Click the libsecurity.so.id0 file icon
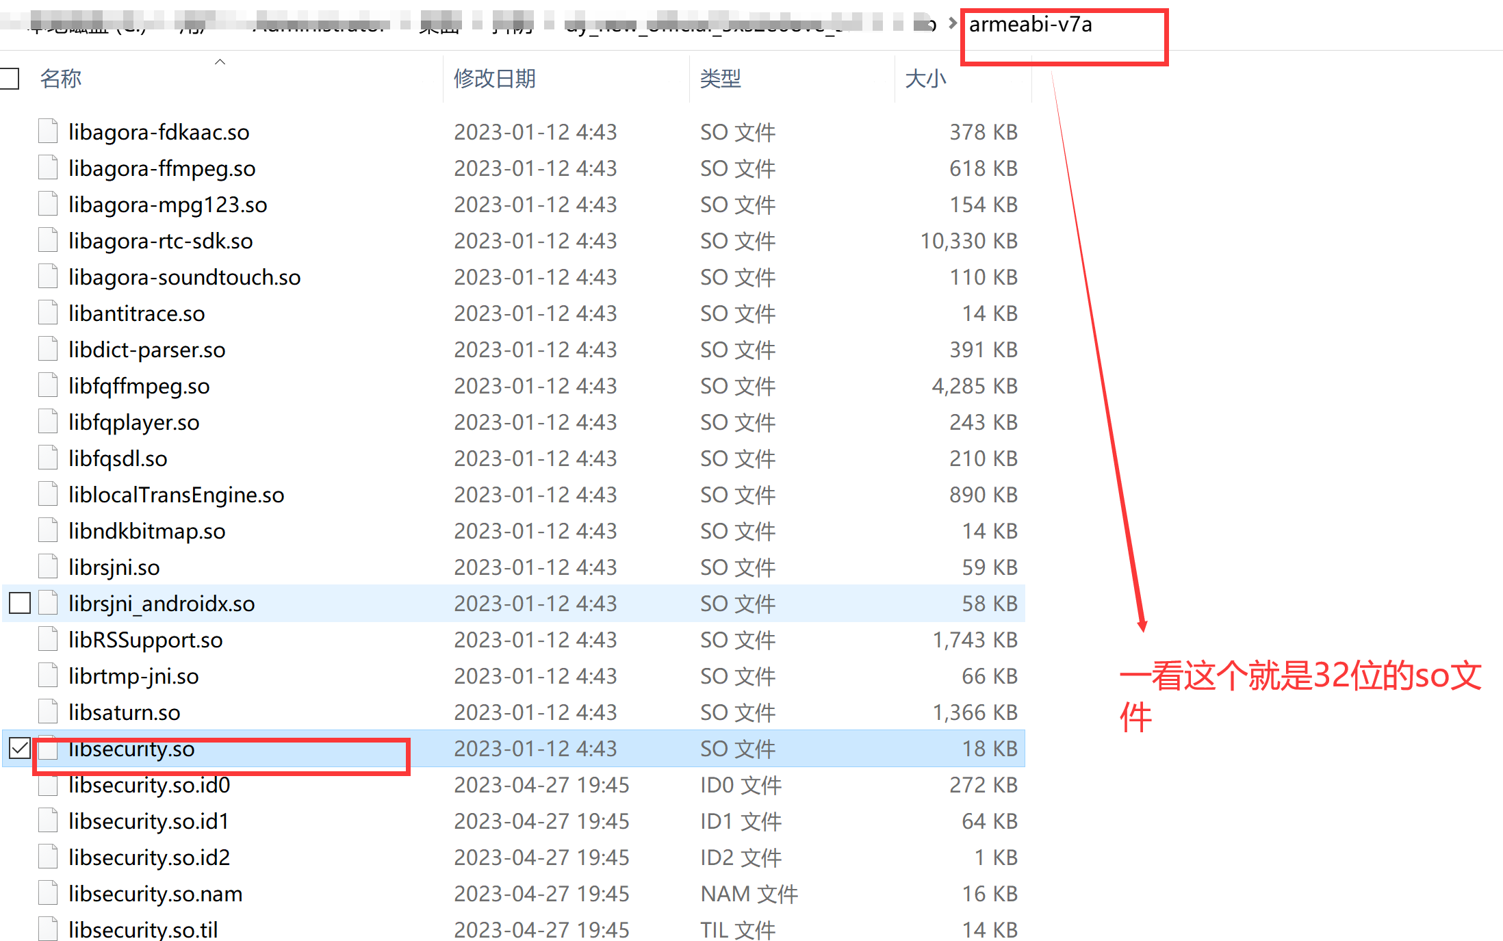 click(x=48, y=784)
